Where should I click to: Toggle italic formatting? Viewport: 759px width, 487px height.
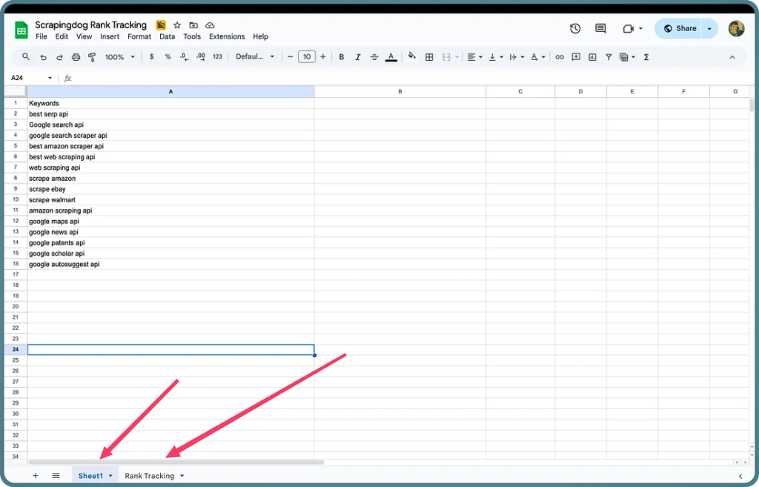[357, 56]
